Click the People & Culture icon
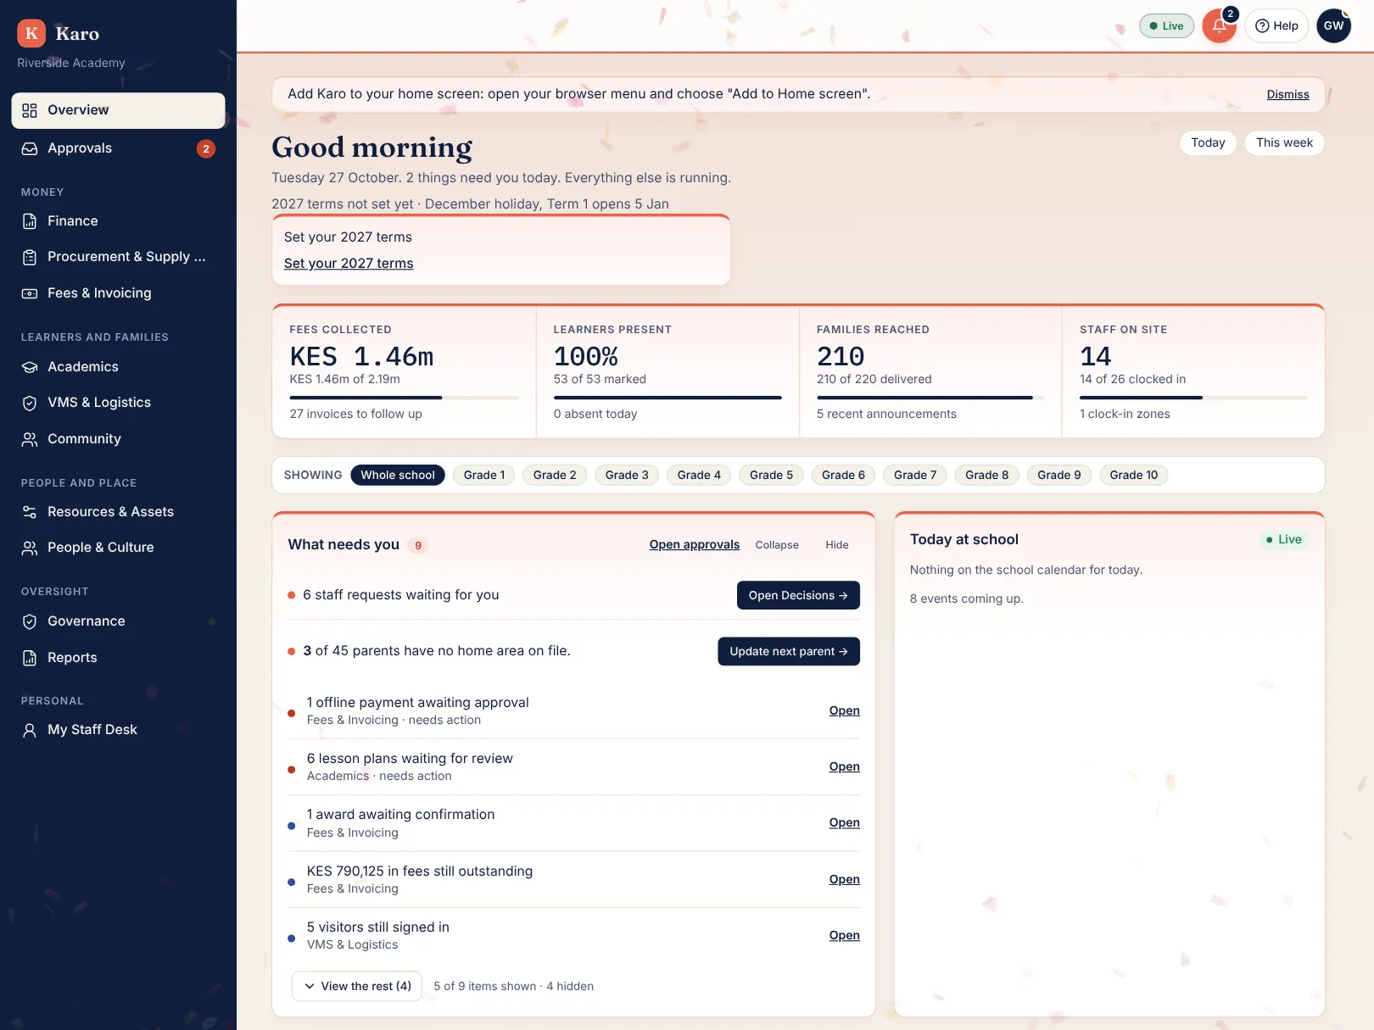The width and height of the screenshot is (1374, 1030). [x=30, y=548]
